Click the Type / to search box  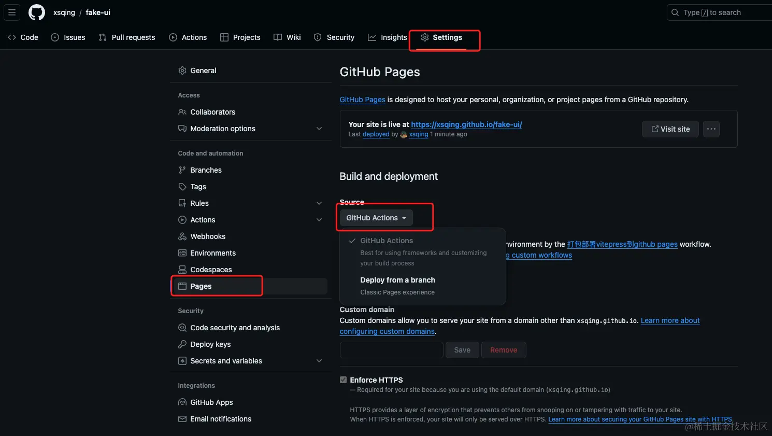click(719, 12)
